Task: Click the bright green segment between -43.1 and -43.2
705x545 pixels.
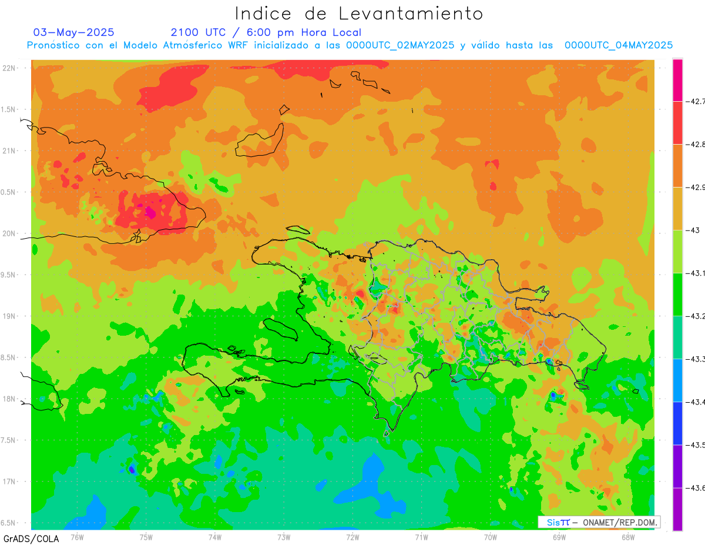Action: pyautogui.click(x=677, y=295)
